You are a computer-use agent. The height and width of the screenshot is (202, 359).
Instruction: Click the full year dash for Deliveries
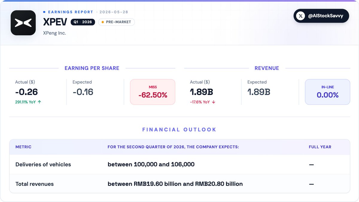(311, 165)
